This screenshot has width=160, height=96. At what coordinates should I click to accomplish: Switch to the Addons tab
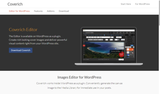point(50,11)
